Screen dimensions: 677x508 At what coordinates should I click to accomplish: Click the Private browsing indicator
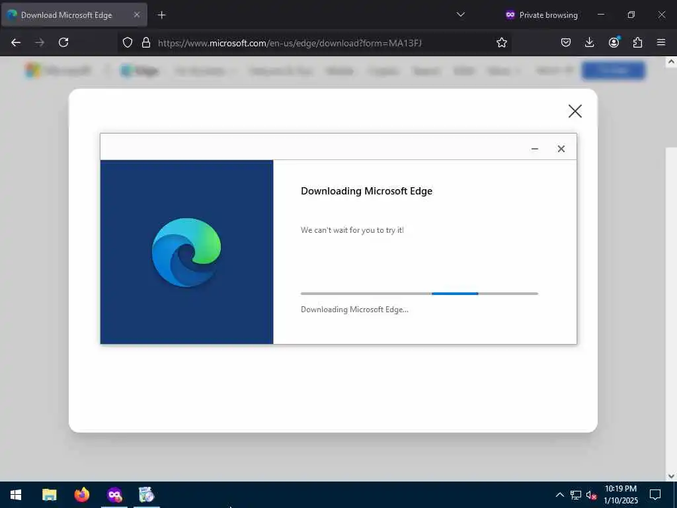coord(541,15)
